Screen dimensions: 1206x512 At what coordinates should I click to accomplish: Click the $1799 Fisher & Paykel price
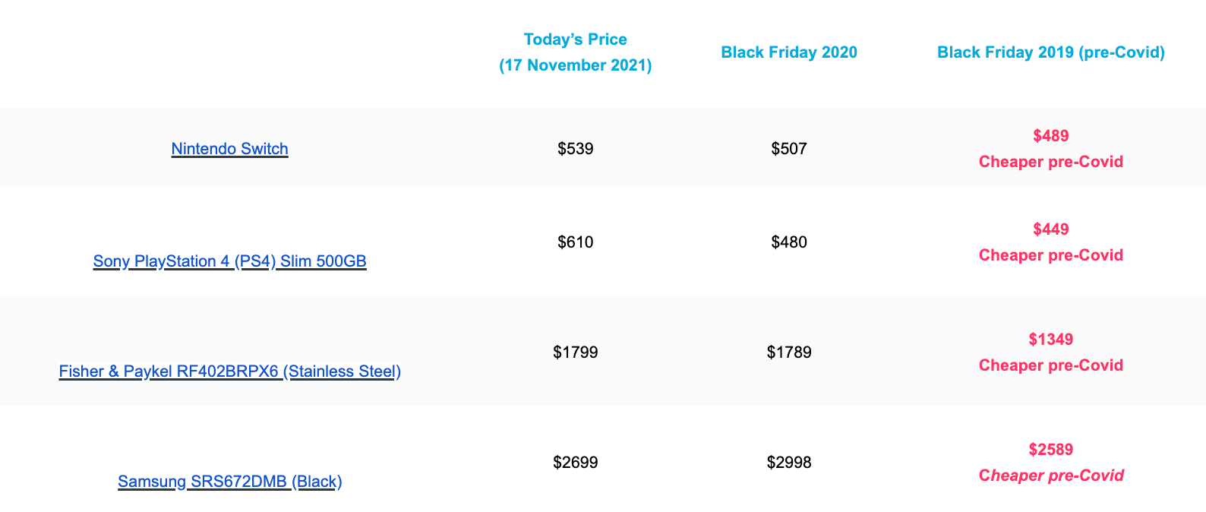(x=575, y=352)
